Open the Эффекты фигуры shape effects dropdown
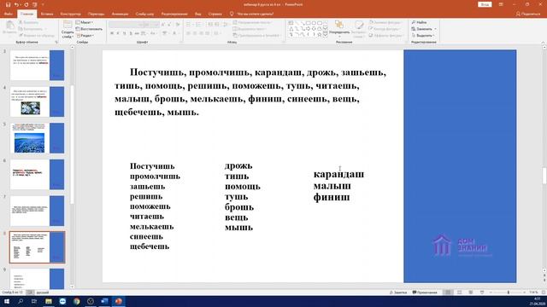 pos(386,36)
